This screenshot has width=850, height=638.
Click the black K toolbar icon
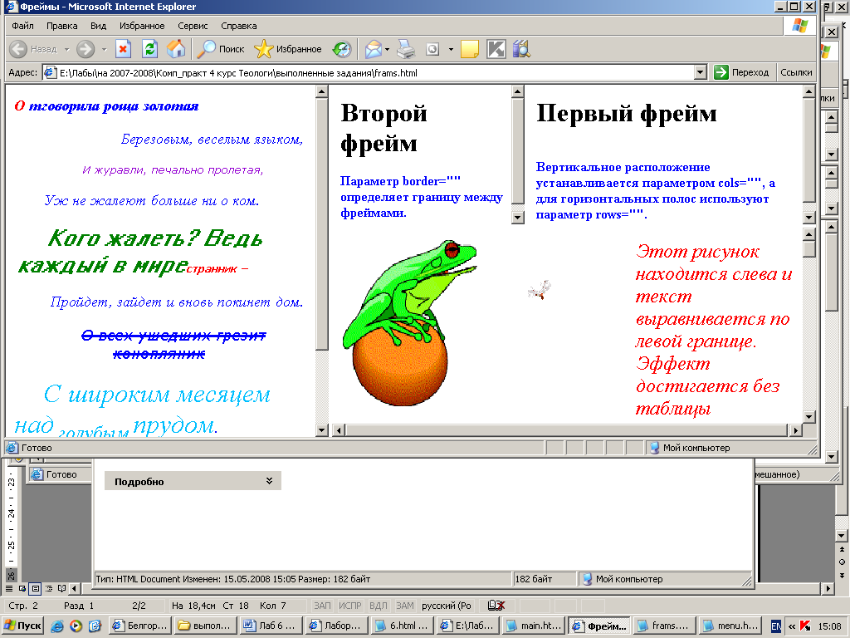pyautogui.click(x=496, y=49)
